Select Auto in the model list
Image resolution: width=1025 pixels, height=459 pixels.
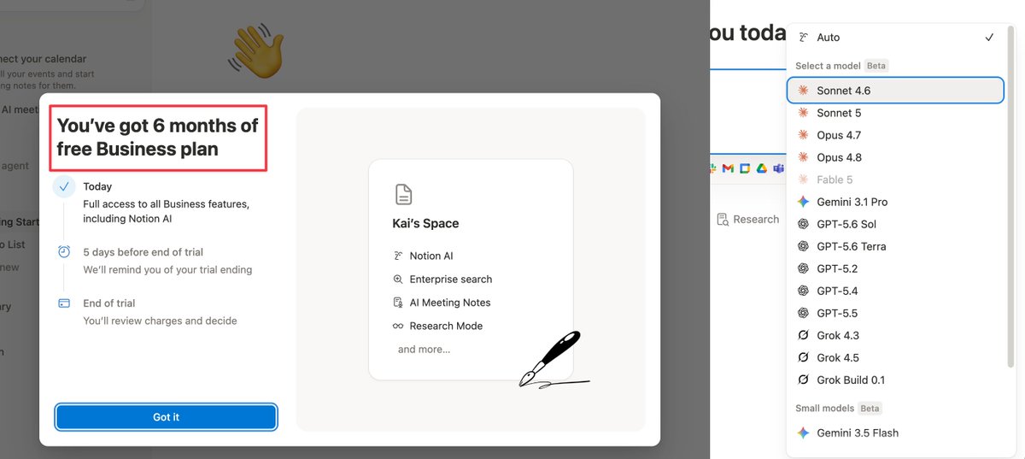pyautogui.click(x=894, y=38)
